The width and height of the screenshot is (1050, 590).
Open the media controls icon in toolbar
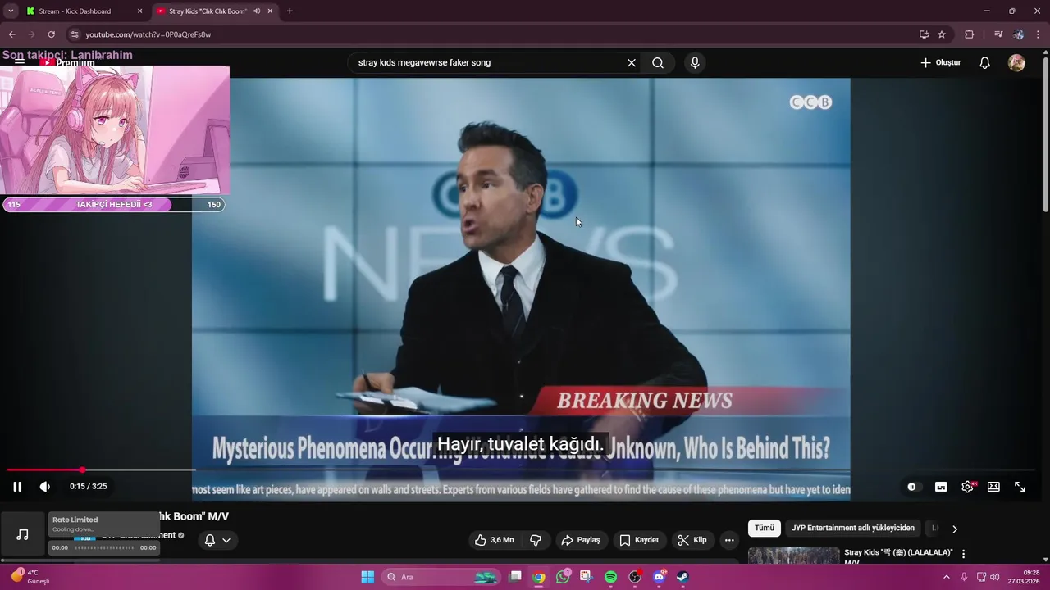click(998, 34)
